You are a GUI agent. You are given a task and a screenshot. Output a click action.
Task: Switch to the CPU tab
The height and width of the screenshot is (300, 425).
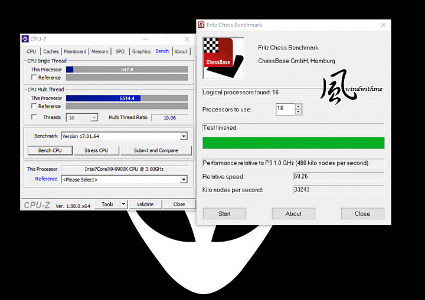pyautogui.click(x=31, y=51)
